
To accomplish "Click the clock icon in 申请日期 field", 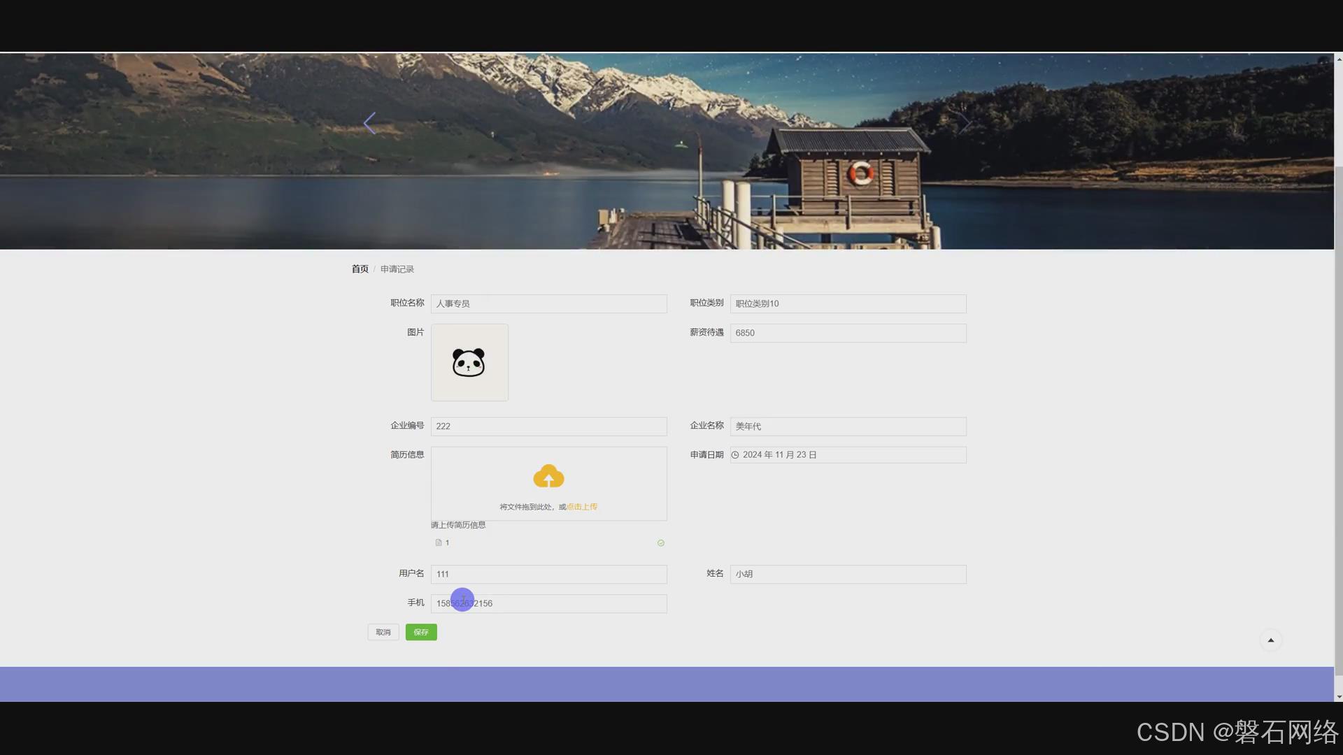I will [x=735, y=455].
